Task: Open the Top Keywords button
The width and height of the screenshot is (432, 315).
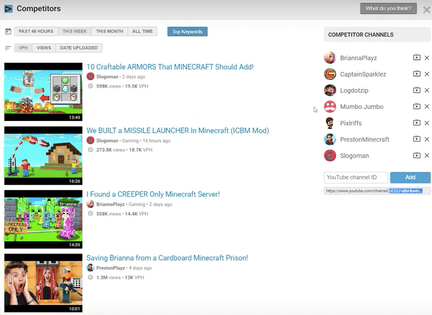Action: coord(187,32)
